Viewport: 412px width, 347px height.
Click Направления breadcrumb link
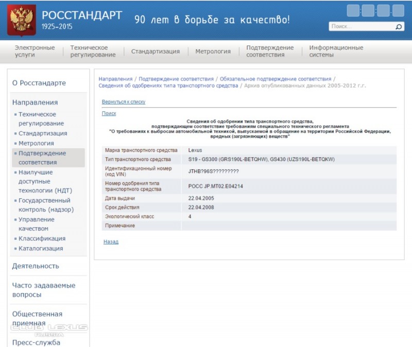(x=115, y=79)
